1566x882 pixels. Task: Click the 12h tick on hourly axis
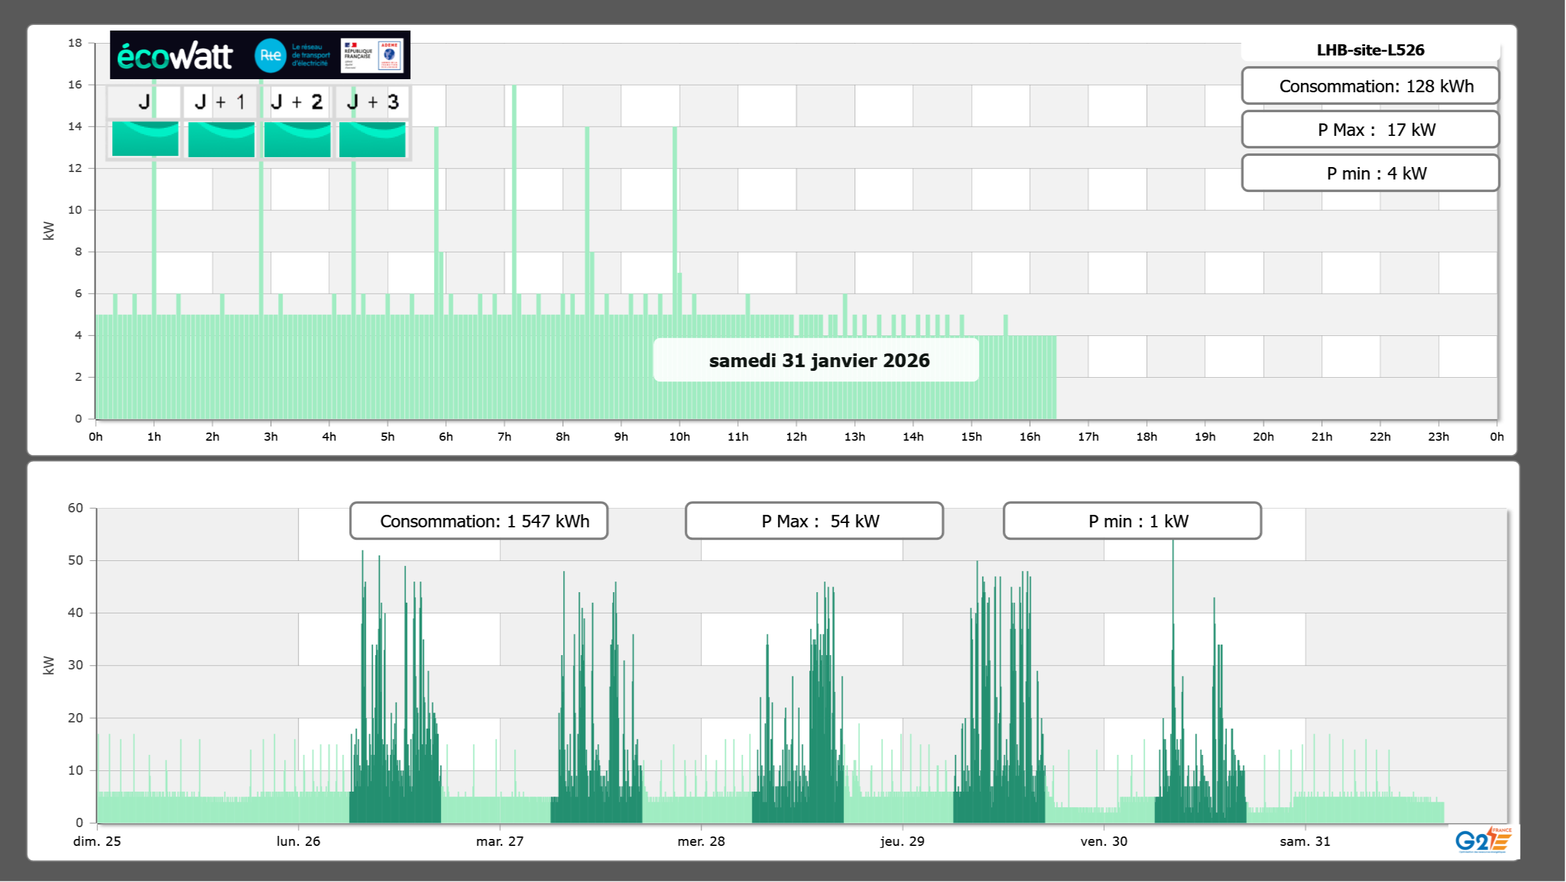tap(796, 436)
